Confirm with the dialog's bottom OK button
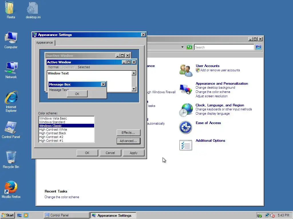This screenshot has width=293, height=219. point(87,153)
